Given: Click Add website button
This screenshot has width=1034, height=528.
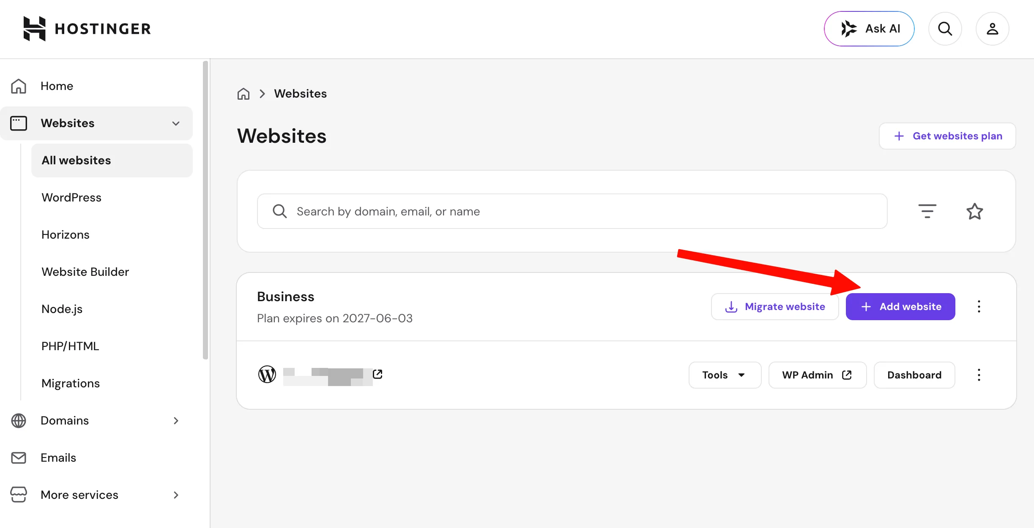Looking at the screenshot, I should (x=900, y=307).
